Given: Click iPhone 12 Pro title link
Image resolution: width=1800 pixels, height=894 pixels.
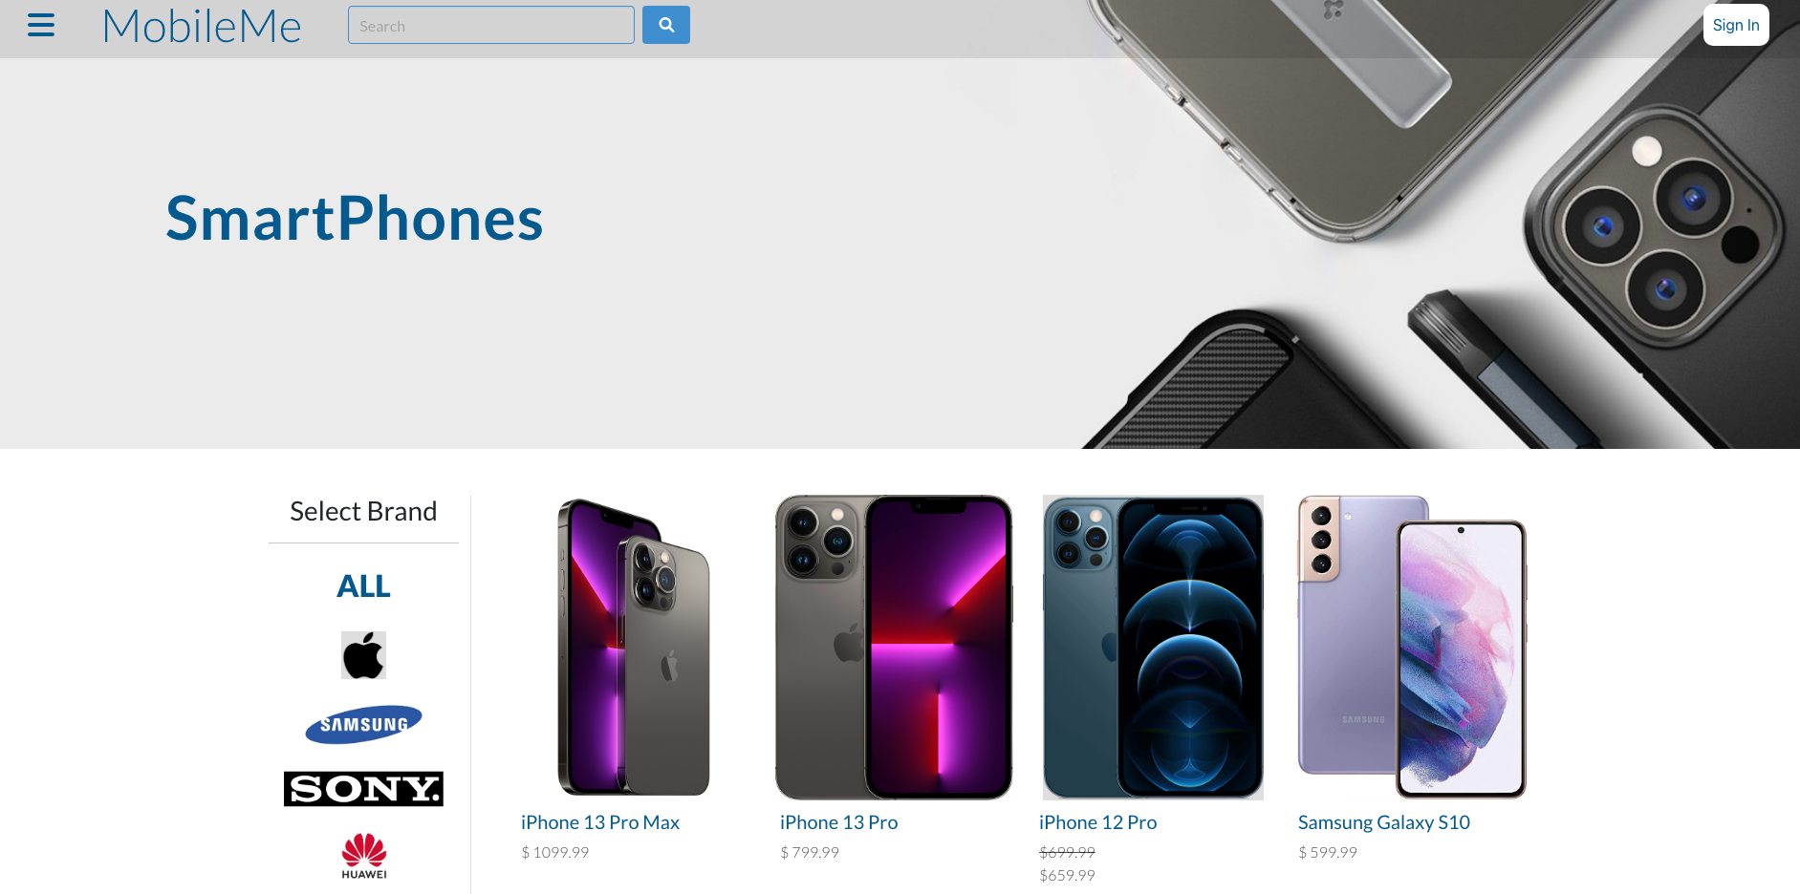Looking at the screenshot, I should 1098,822.
